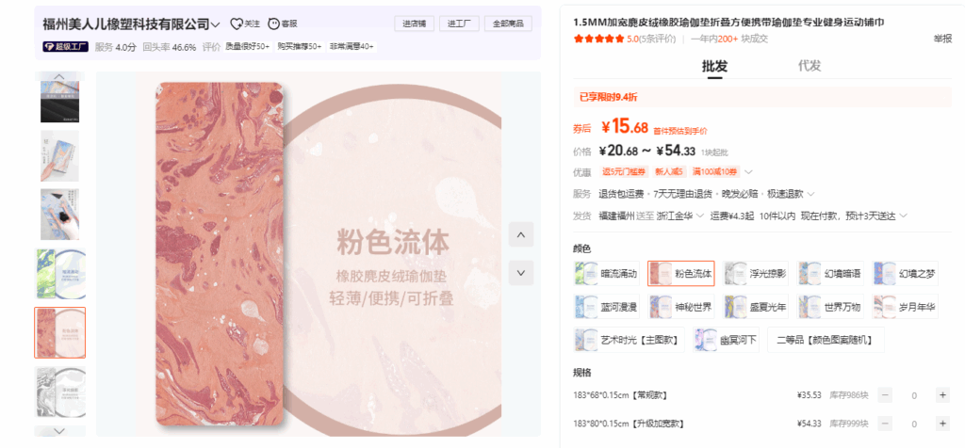Show next main image with down arrow
The height and width of the screenshot is (448, 965).
[x=521, y=273]
